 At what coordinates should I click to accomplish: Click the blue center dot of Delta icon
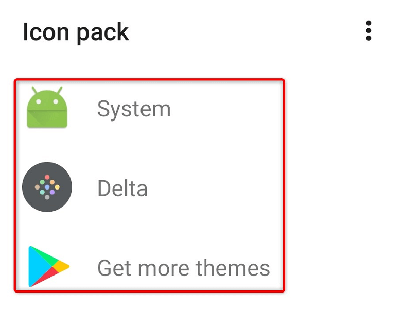point(47,187)
